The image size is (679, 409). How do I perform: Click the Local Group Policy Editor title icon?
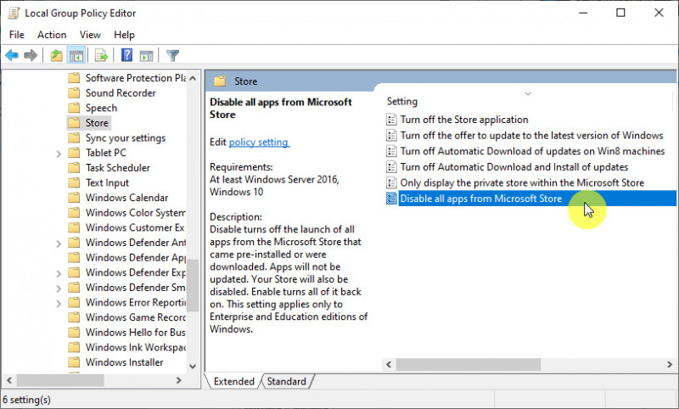(x=14, y=13)
